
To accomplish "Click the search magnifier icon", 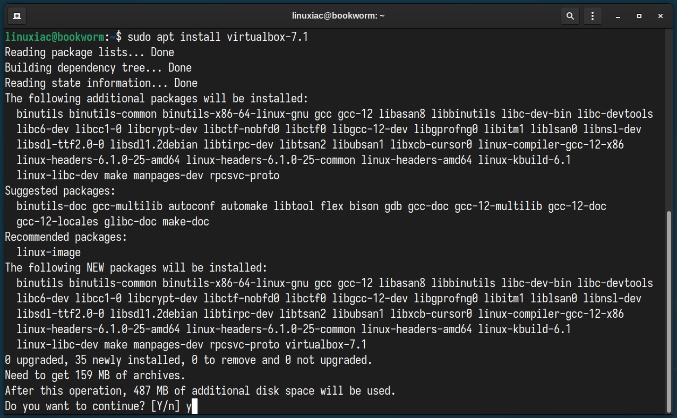I will (570, 16).
